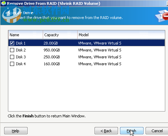Check the Disk 3 checkbox

pyautogui.click(x=12, y=57)
